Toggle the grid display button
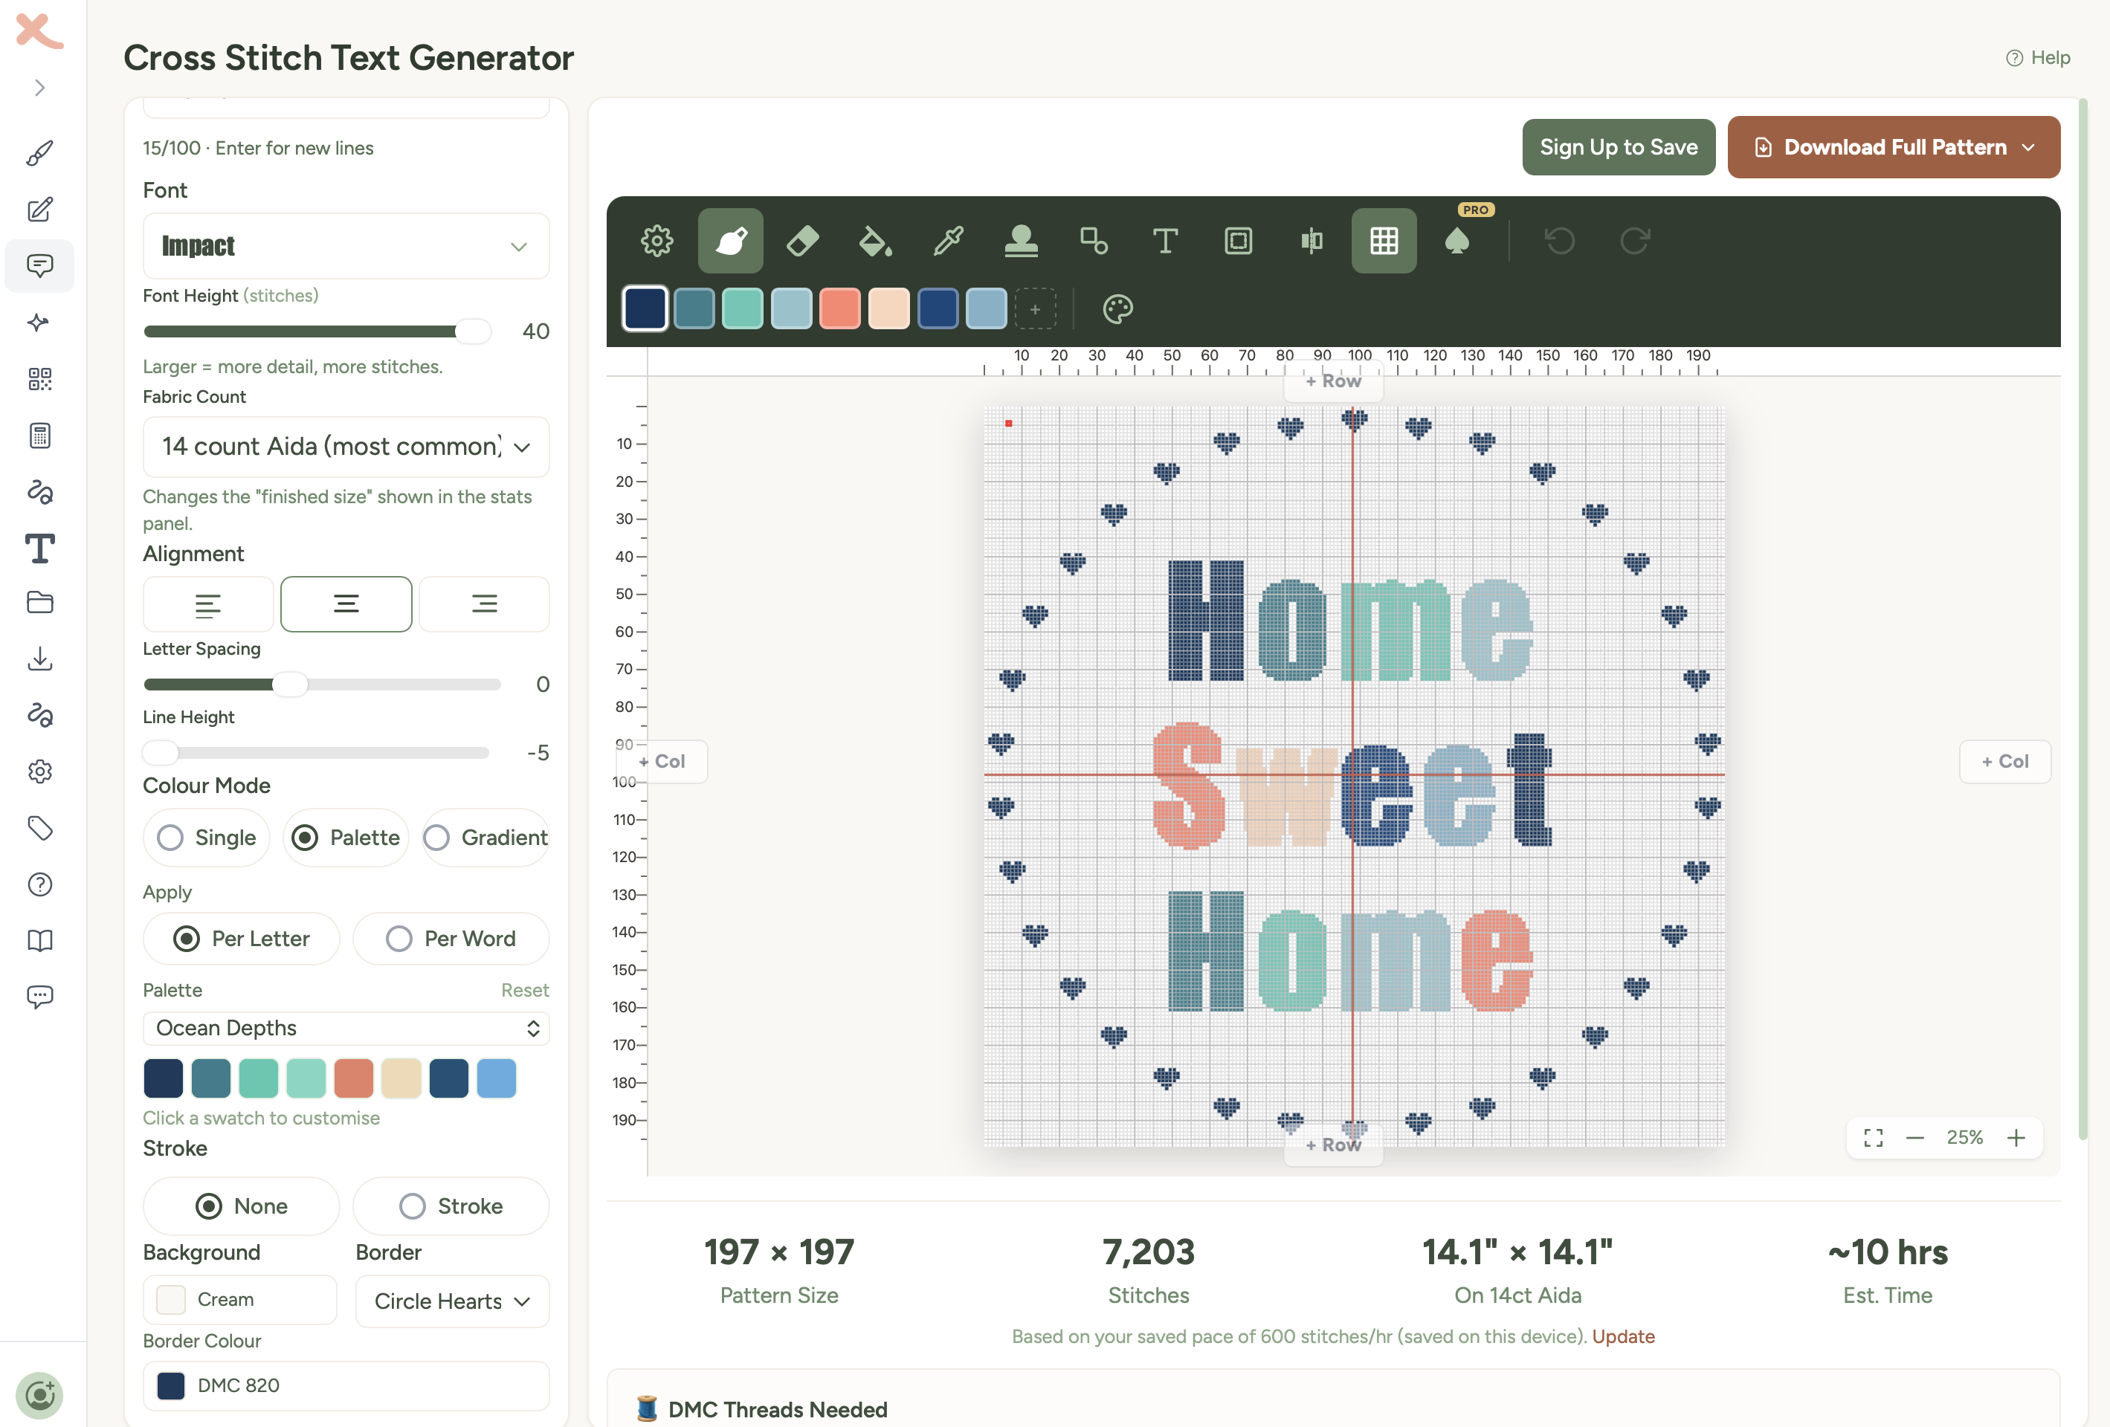Viewport: 2110px width, 1427px height. click(1384, 241)
